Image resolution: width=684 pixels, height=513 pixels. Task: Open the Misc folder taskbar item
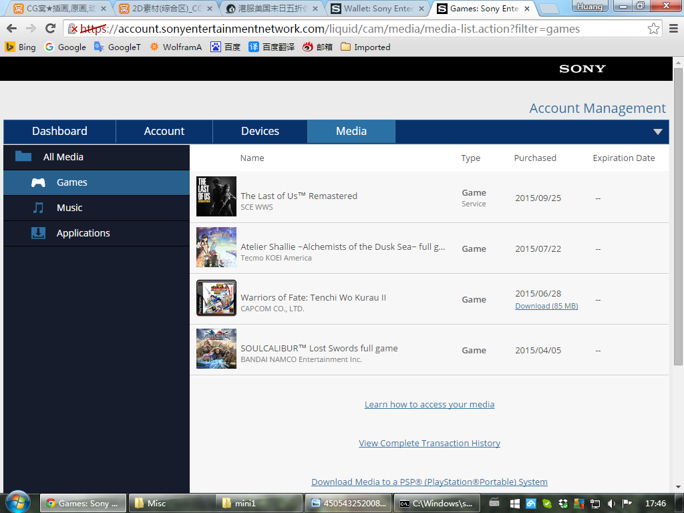[x=172, y=504]
